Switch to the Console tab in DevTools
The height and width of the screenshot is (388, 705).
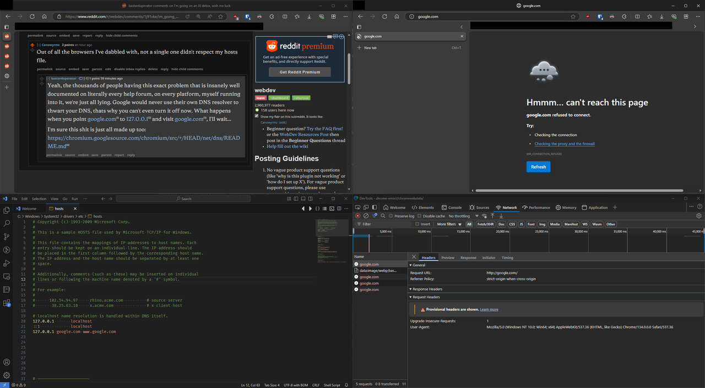pyautogui.click(x=452, y=207)
